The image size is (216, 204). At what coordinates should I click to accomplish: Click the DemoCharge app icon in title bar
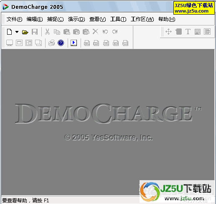pos(5,7)
